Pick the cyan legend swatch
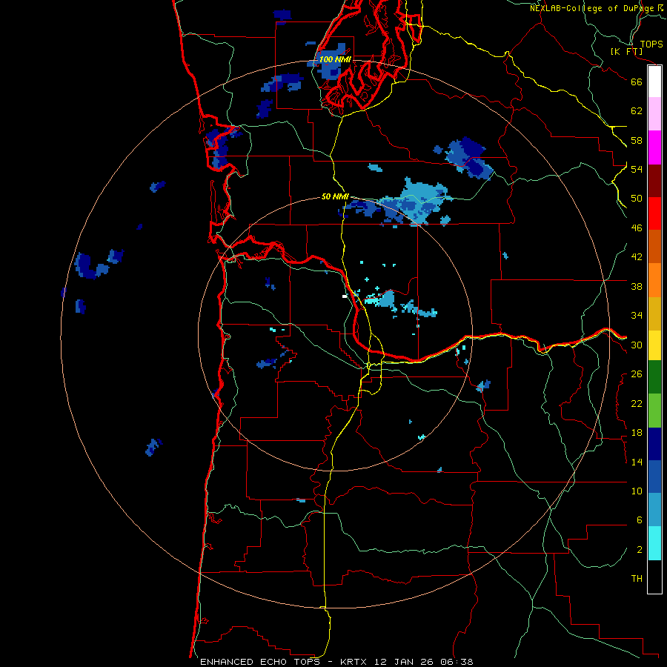 [654, 543]
